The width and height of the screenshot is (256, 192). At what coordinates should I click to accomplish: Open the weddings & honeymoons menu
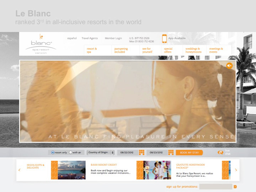(193, 50)
